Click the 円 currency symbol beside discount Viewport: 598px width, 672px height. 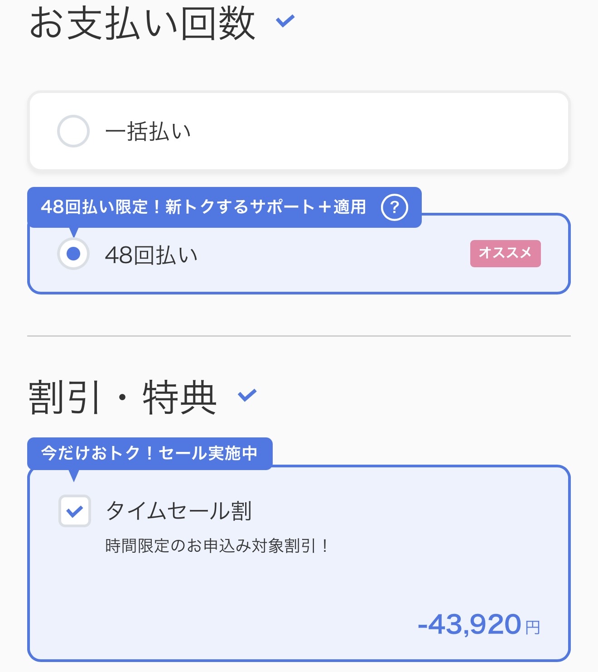pos(533,628)
